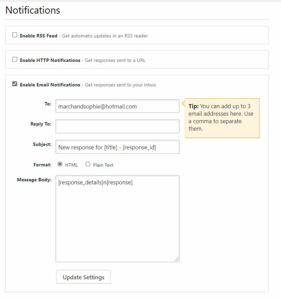Choose the Plain Text radio button

click(88, 164)
